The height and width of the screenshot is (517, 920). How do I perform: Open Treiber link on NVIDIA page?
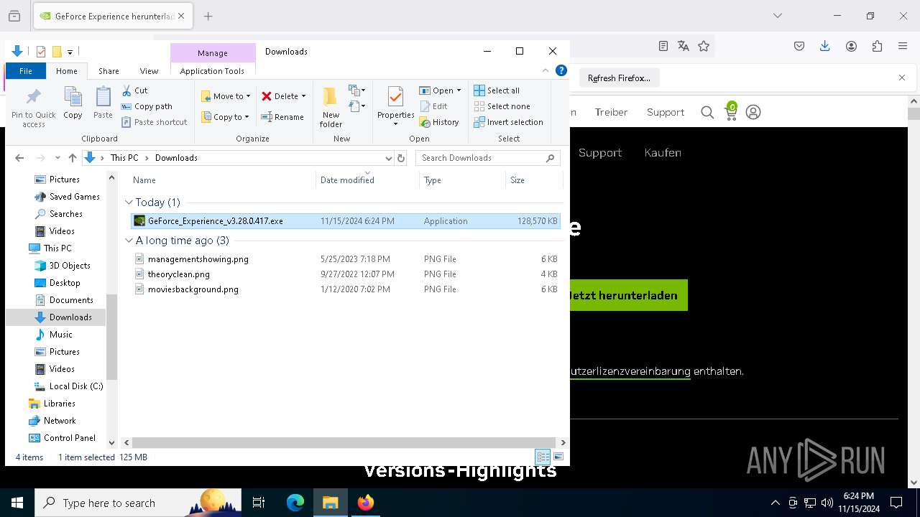pyautogui.click(x=611, y=112)
